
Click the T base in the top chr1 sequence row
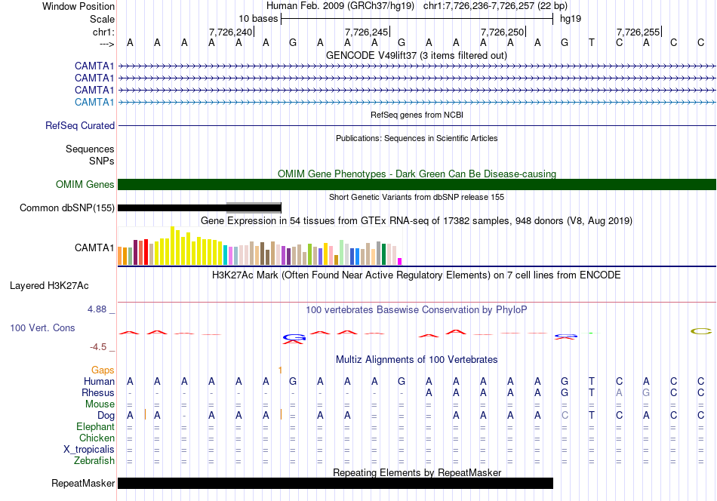point(592,42)
